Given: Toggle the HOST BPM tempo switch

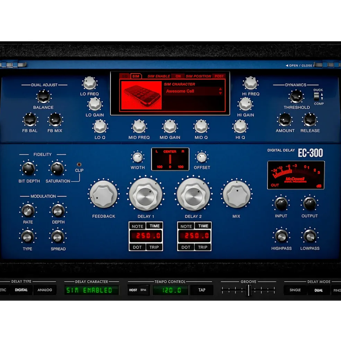Looking at the screenshot, I should 138,290.
